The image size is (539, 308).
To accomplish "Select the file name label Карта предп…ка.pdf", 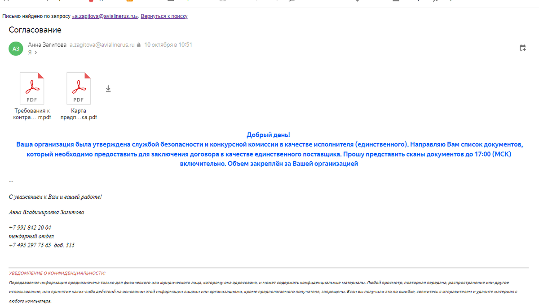I will pos(79,114).
